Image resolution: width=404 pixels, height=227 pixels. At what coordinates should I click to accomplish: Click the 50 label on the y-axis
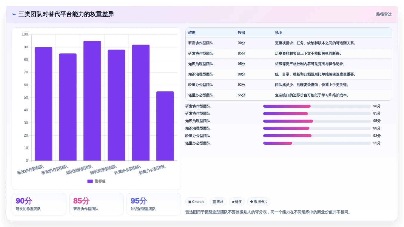pyautogui.click(x=26, y=98)
